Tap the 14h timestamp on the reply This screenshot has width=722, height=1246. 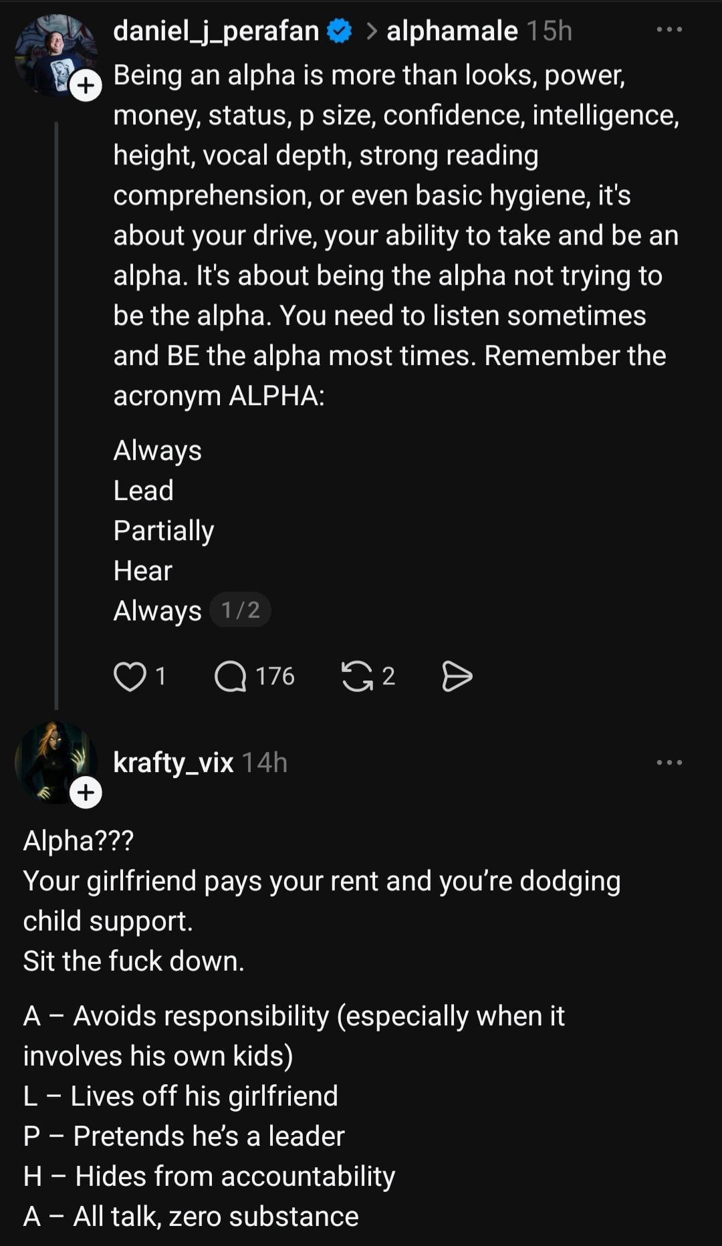264,763
